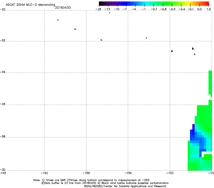Click the -153 longitude axis label

pos(170,173)
